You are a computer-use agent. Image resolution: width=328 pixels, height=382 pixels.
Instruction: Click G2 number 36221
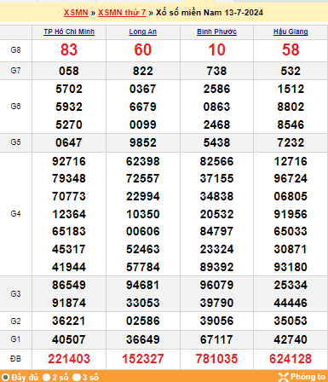tap(69, 321)
